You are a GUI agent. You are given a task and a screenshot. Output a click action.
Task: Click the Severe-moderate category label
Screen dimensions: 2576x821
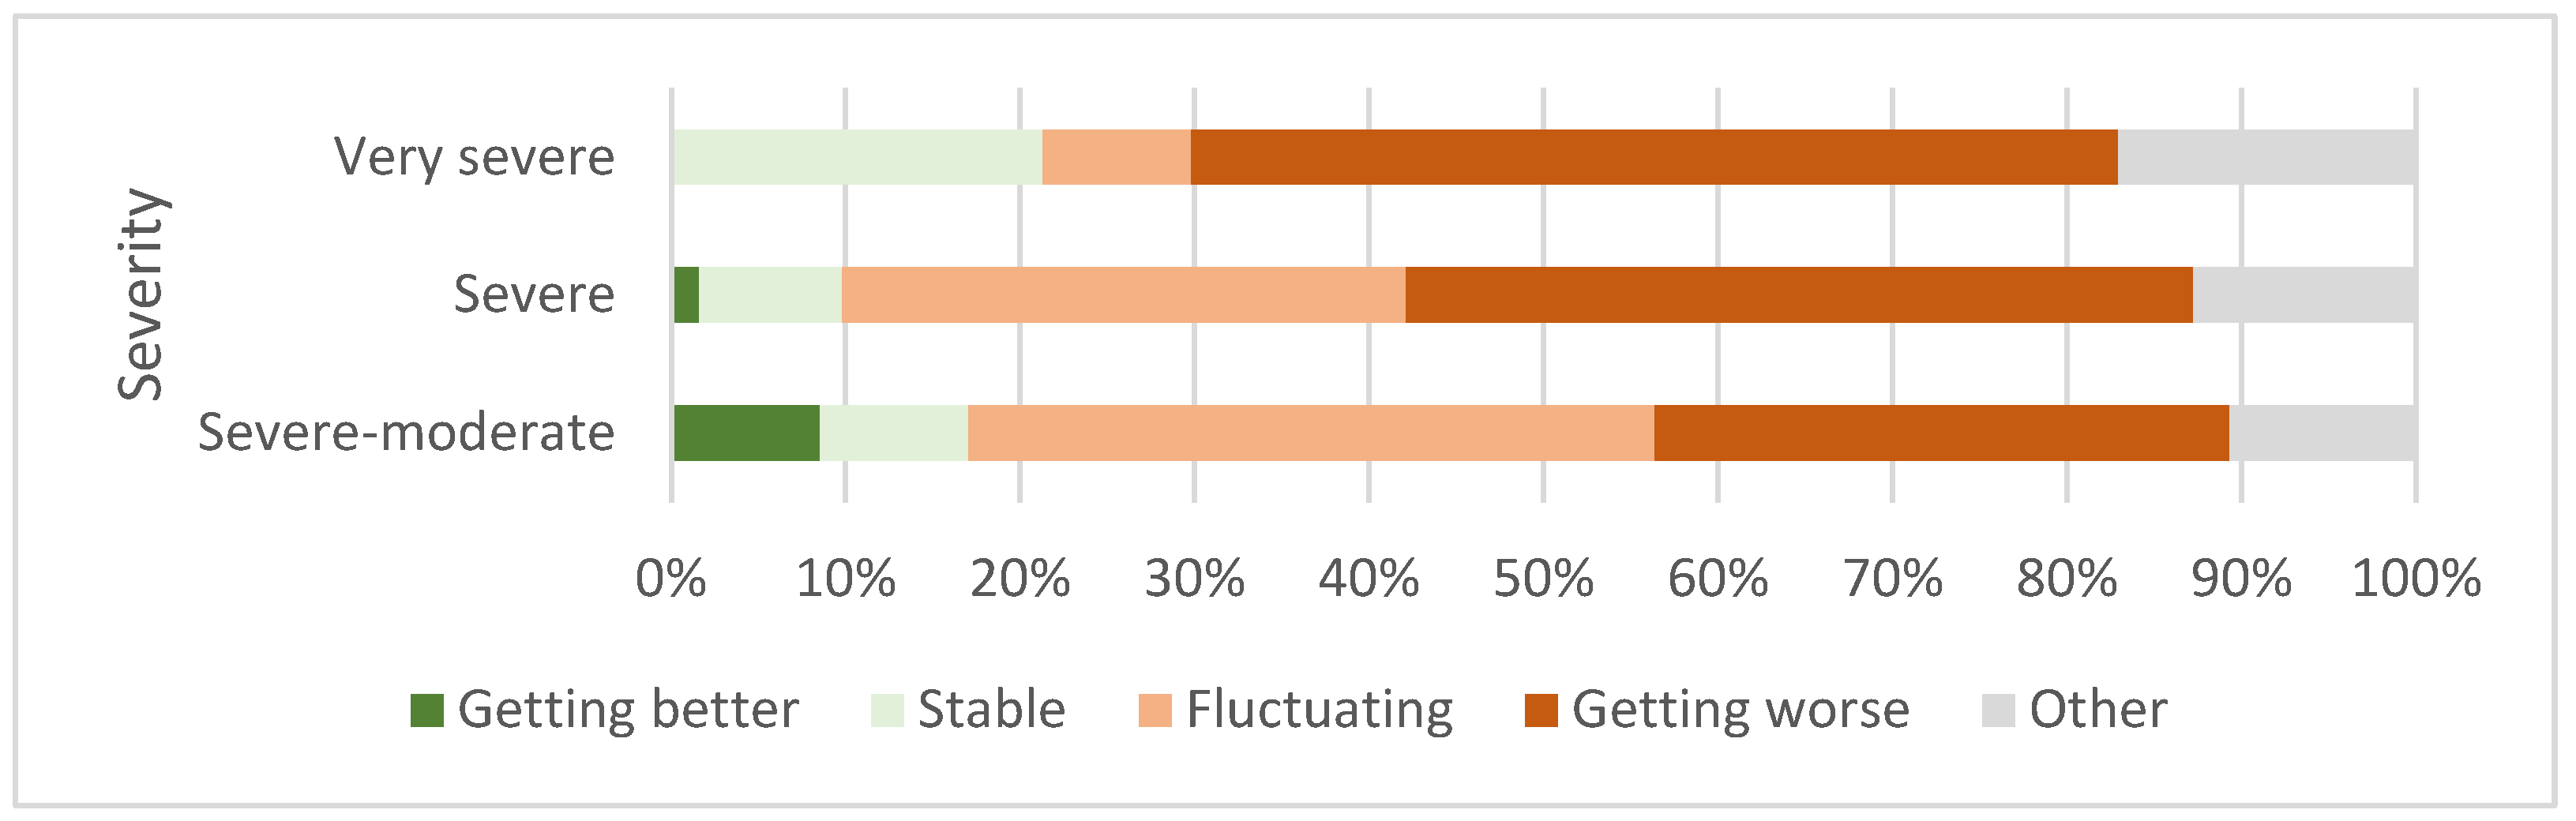tap(406, 432)
